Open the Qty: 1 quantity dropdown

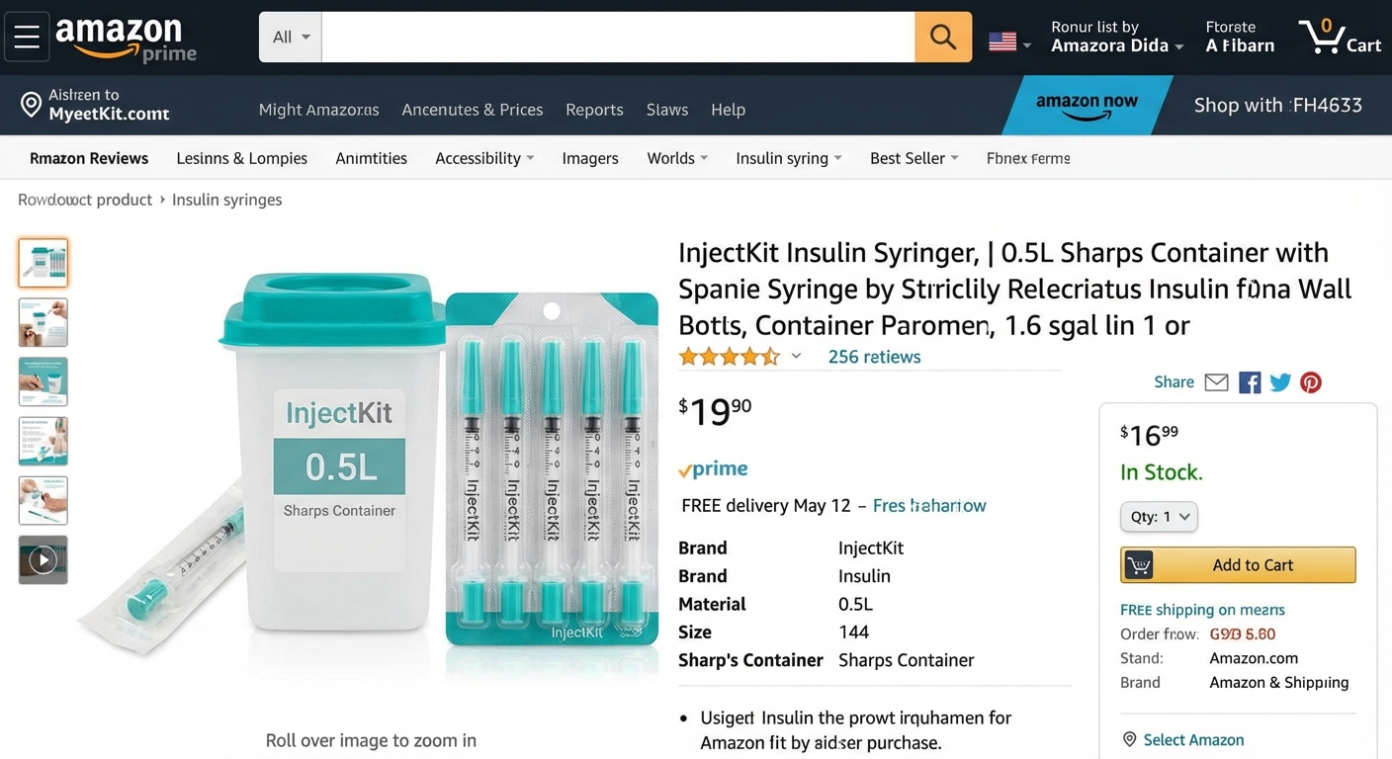click(1159, 517)
